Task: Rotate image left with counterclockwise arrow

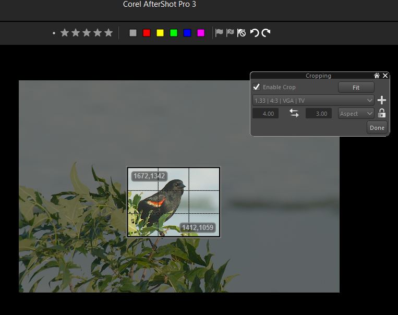Action: click(254, 33)
